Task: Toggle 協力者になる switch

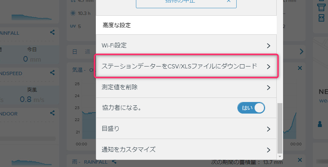Action: pos(251,108)
